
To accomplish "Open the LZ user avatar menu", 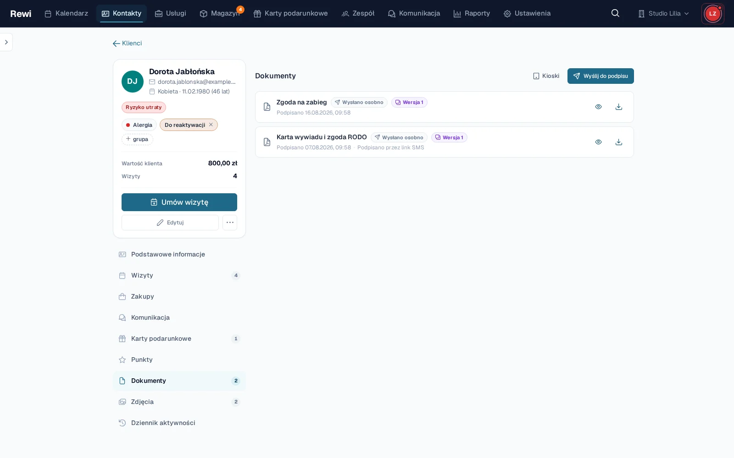I will point(712,14).
